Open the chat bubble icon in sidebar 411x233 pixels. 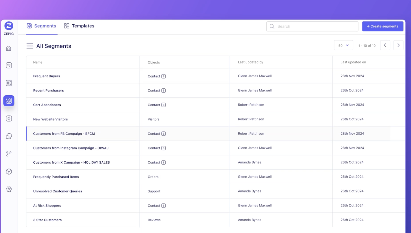9,136
